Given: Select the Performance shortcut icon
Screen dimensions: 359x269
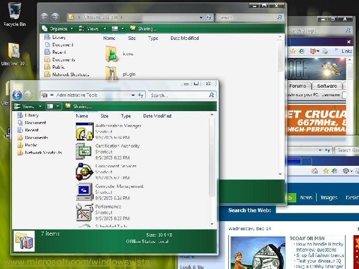Looking at the screenshot, I should (84, 212).
